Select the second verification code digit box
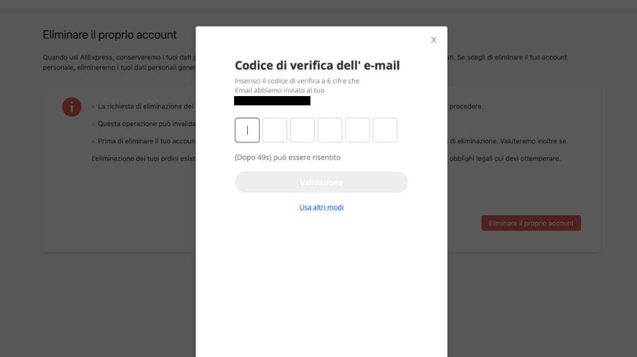637x357 pixels. coord(274,130)
